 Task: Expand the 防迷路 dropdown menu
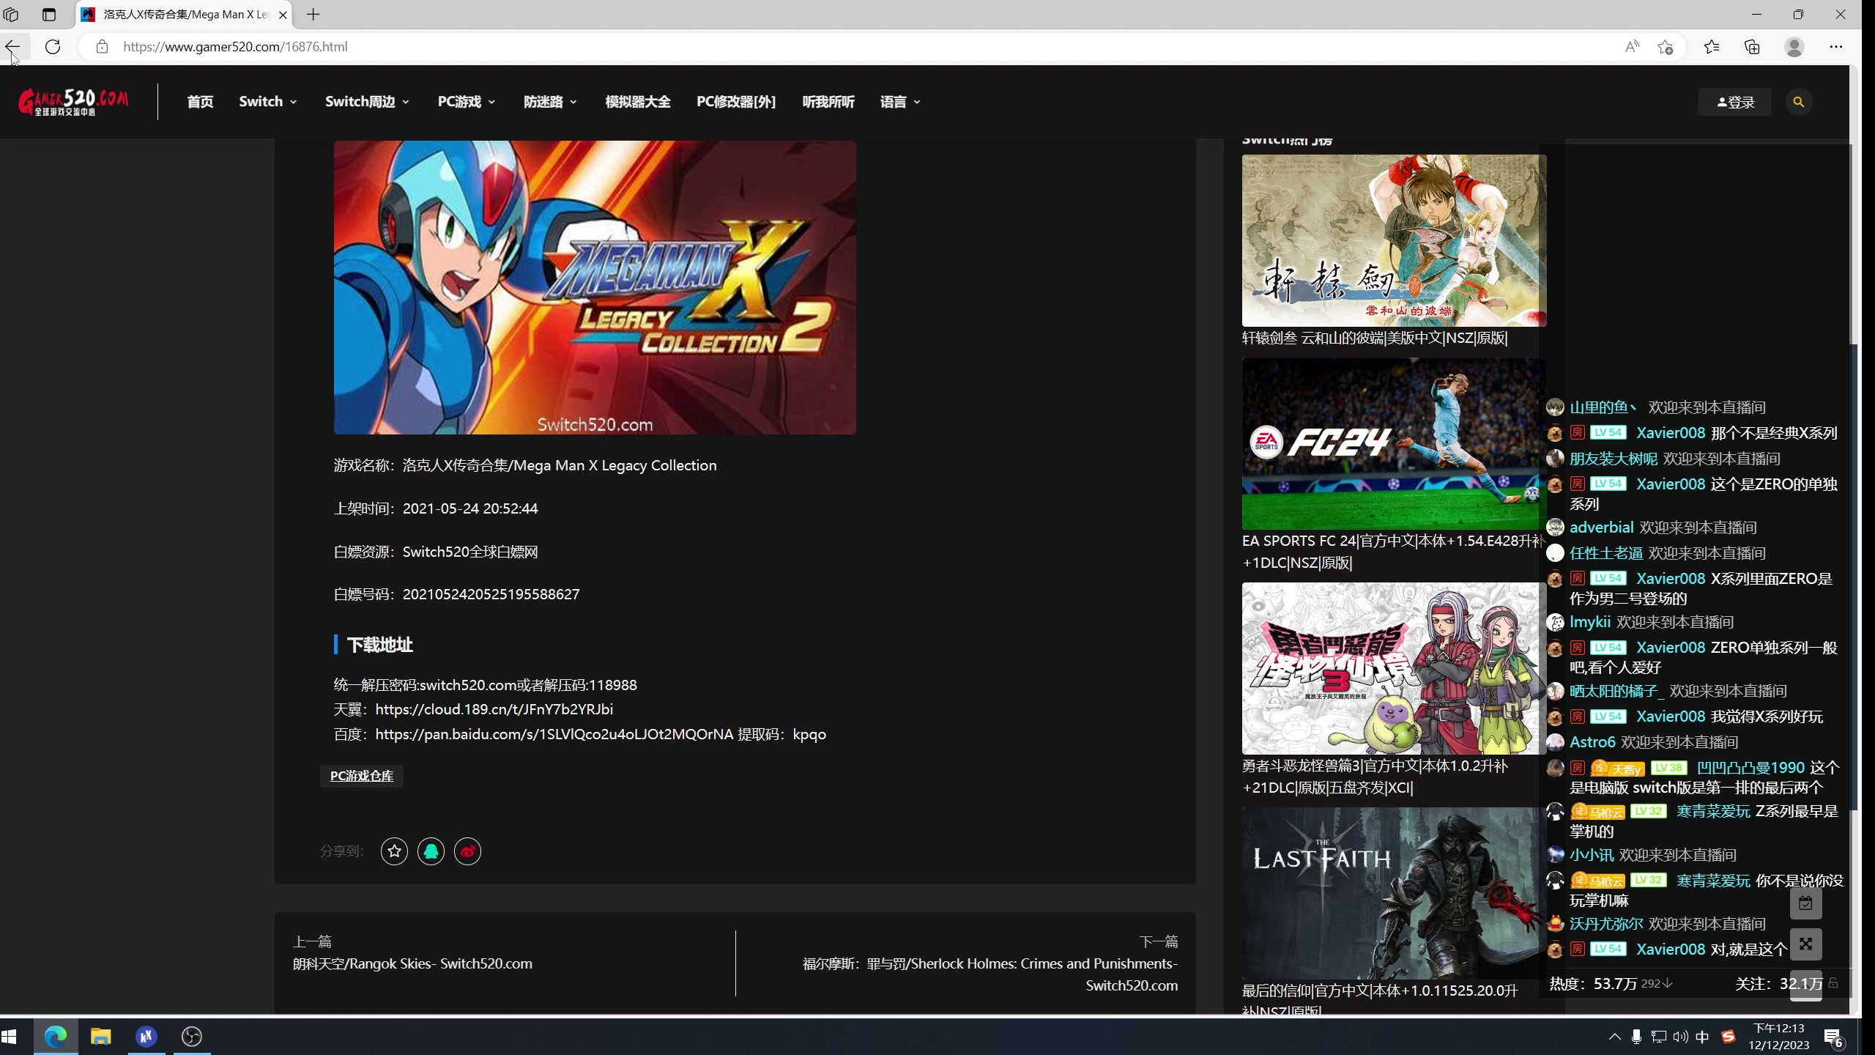click(550, 102)
